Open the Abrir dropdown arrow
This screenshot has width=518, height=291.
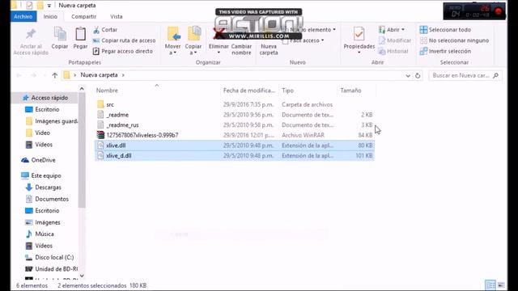point(403,30)
